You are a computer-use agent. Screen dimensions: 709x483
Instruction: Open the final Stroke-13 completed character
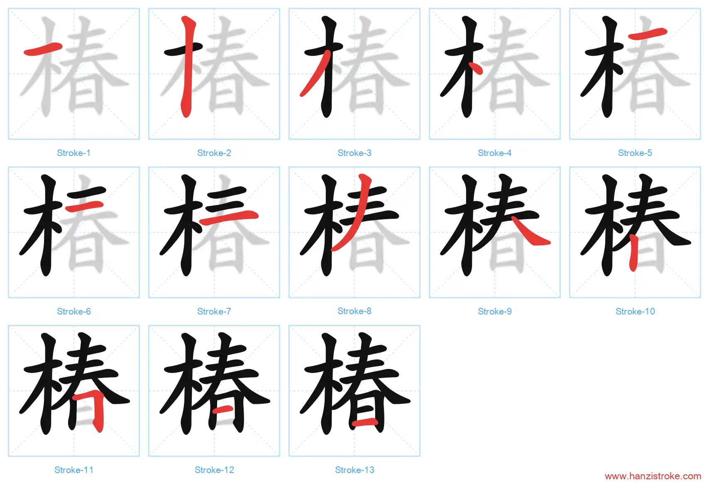[x=354, y=391]
